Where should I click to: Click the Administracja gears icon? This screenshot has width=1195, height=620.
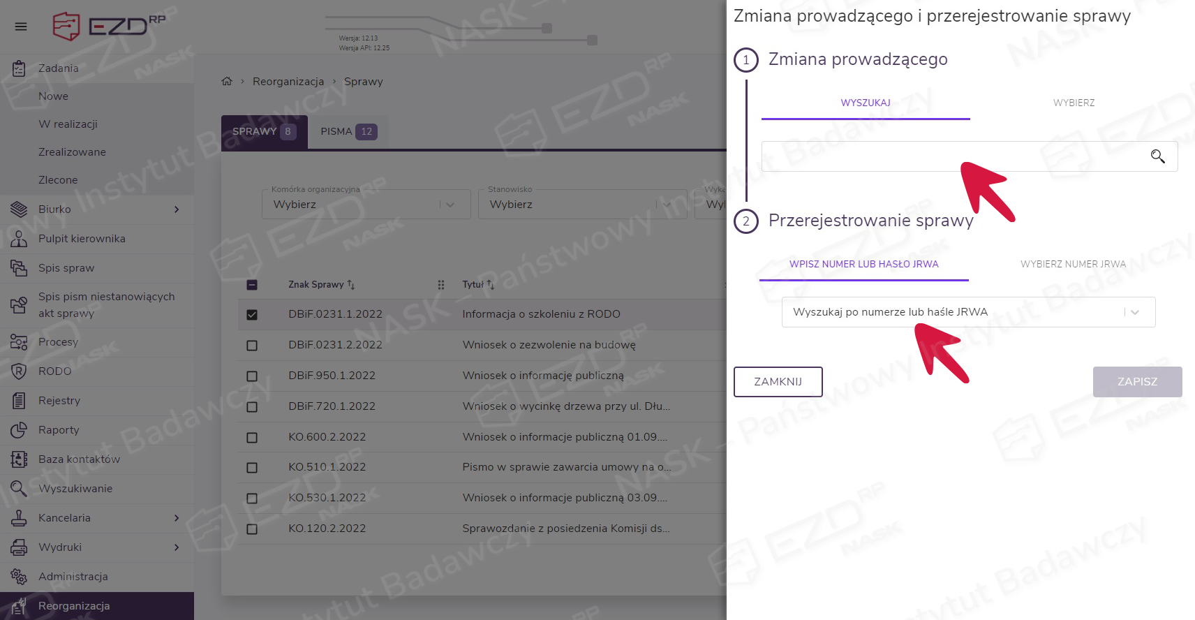pos(19,577)
